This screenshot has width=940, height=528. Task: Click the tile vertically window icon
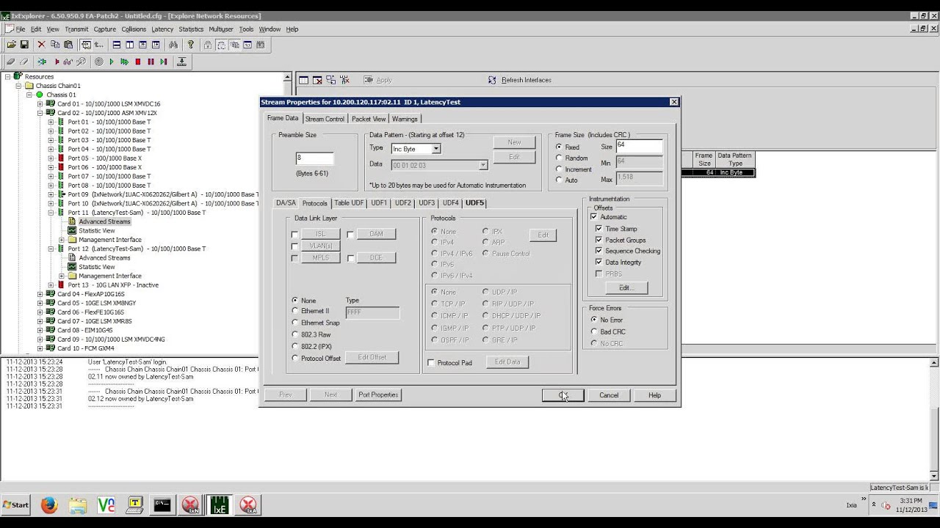click(130, 45)
